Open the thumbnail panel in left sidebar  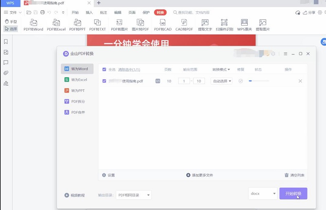pyautogui.click(x=6, y=52)
